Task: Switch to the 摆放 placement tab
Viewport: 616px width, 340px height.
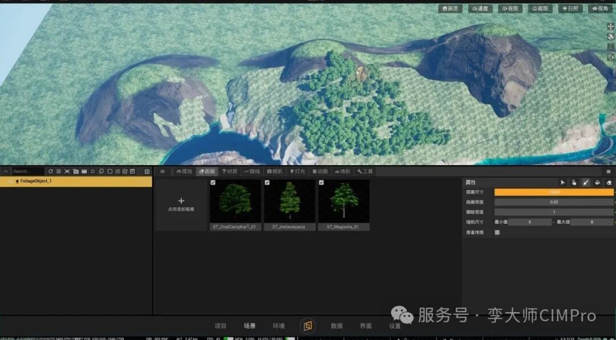Action: [x=184, y=171]
